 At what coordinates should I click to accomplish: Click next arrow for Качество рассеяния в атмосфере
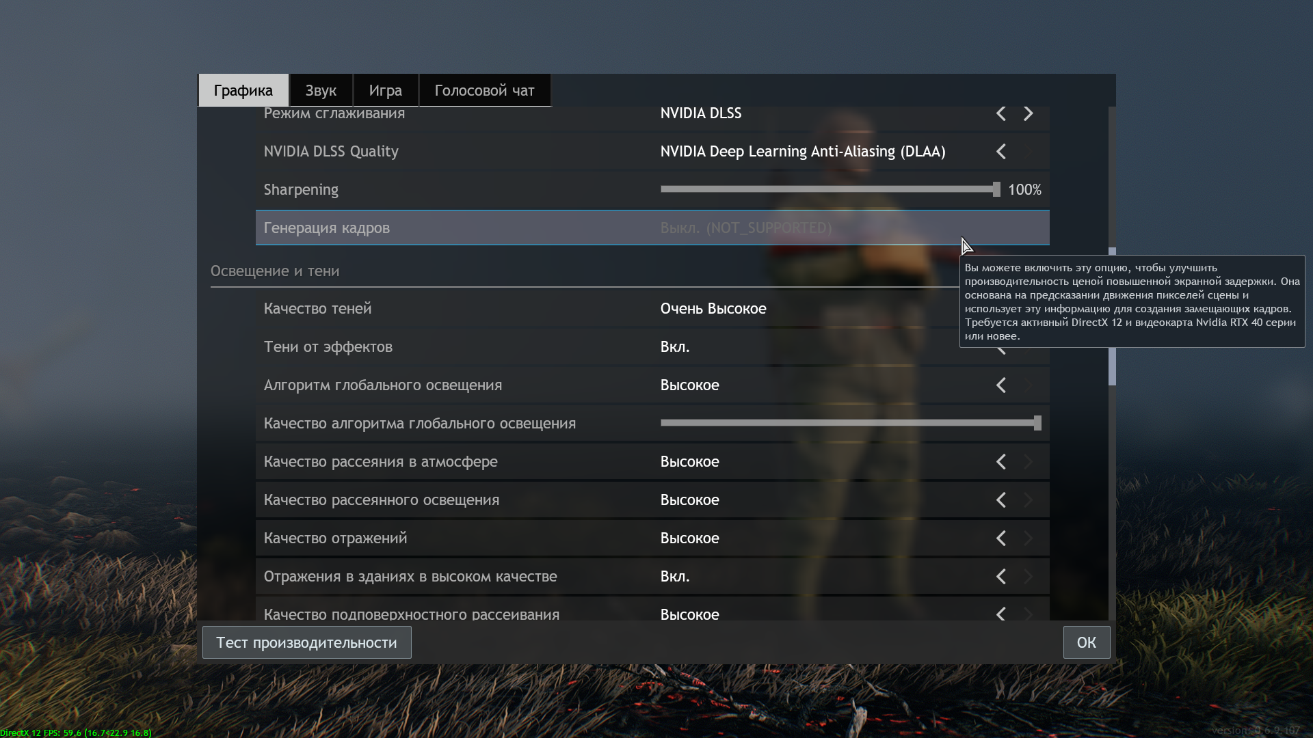(1029, 462)
